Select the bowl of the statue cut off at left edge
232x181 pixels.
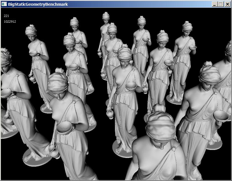coord(6,93)
